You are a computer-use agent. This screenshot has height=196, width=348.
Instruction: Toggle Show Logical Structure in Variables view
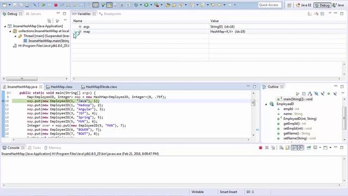316,14
